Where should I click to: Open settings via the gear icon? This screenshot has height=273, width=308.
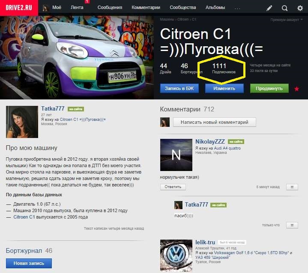[300, 8]
